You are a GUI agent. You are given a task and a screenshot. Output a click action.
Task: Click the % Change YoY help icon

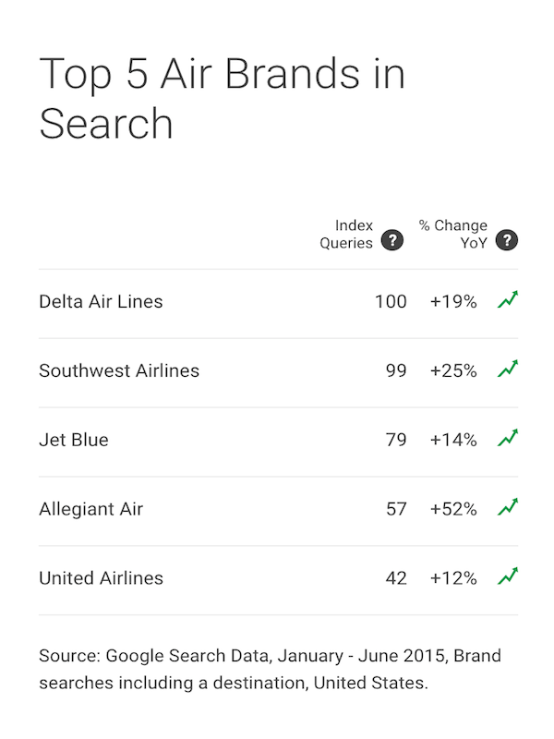click(x=506, y=240)
